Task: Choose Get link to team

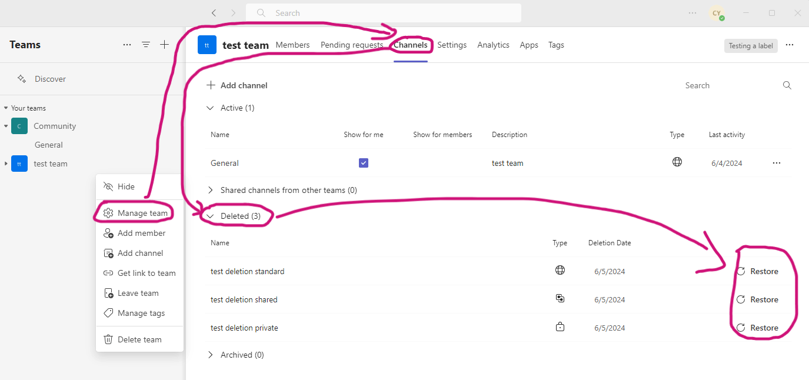Action: (139, 273)
